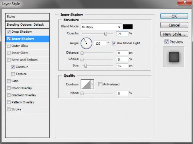Enable the Gradient Overlay checkbox
The height and width of the screenshot is (144, 193).
pyautogui.click(x=9, y=95)
